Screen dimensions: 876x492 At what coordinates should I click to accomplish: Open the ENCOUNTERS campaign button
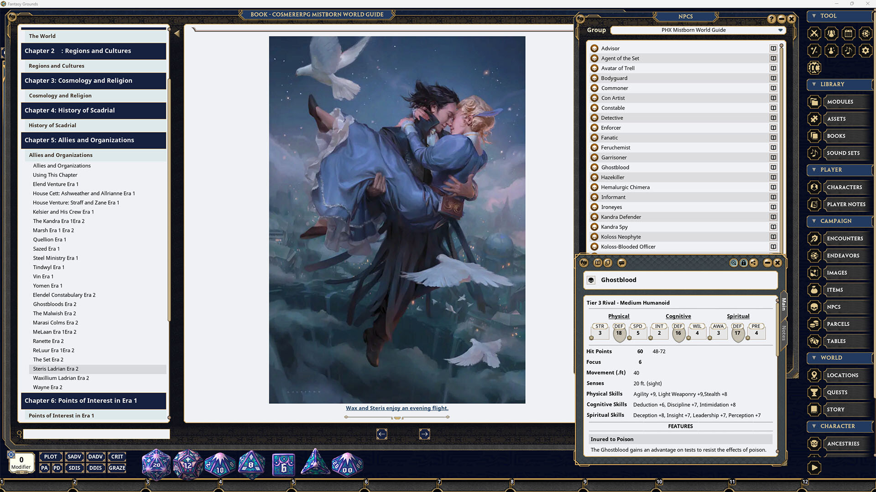pos(839,238)
